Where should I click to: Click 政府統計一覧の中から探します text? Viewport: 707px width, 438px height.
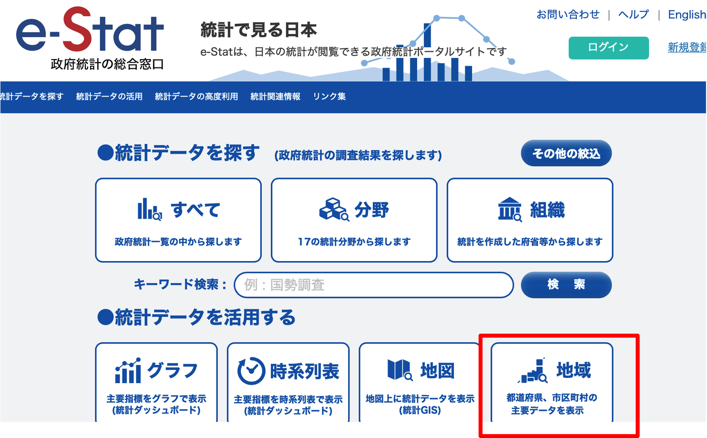pyautogui.click(x=178, y=242)
